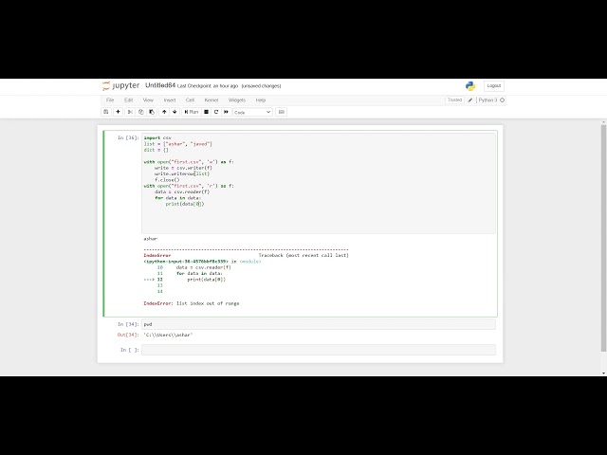Open the Kernel menu
Viewport: 607px width, 455px height.
pos(212,100)
